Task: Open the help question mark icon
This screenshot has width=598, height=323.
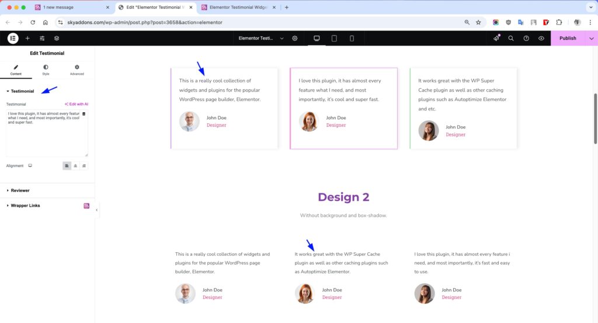Action: [526, 38]
